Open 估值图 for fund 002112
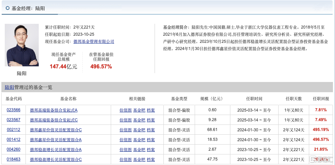 pos(126,130)
